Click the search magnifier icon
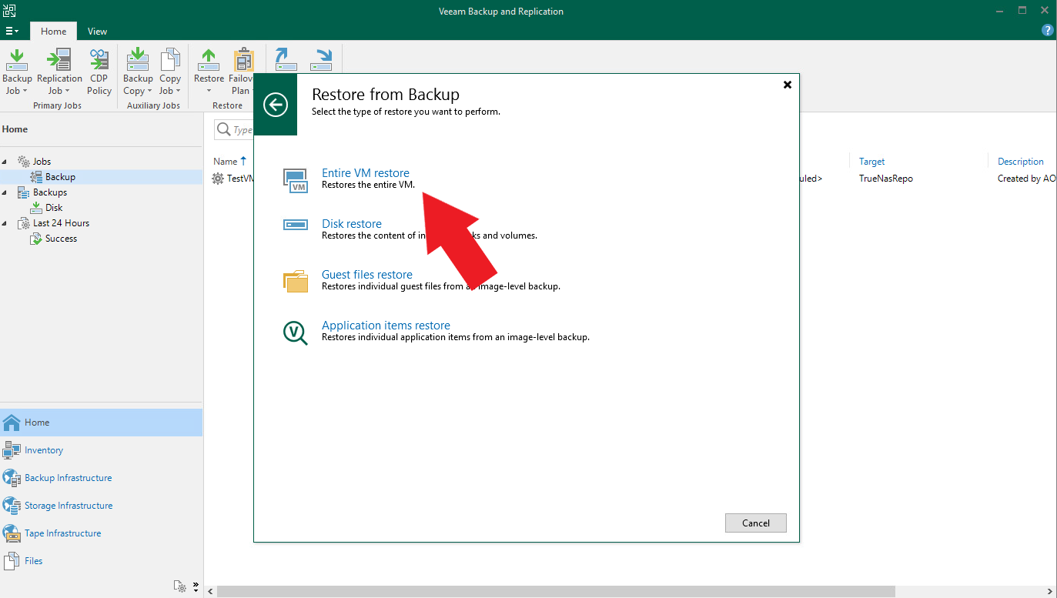The height and width of the screenshot is (598, 1057). [224, 130]
